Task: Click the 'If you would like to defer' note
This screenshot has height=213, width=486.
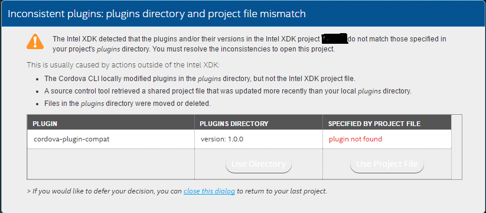Action: [177, 191]
